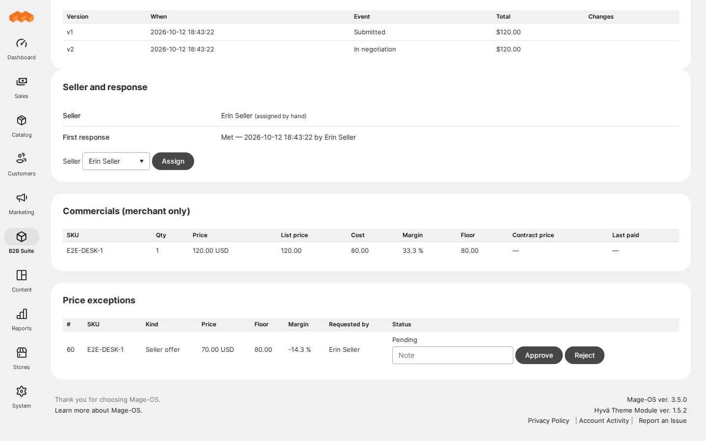Screen dimensions: 706x441
Task: Click the -14.3 % margin value
Action: 300,350
